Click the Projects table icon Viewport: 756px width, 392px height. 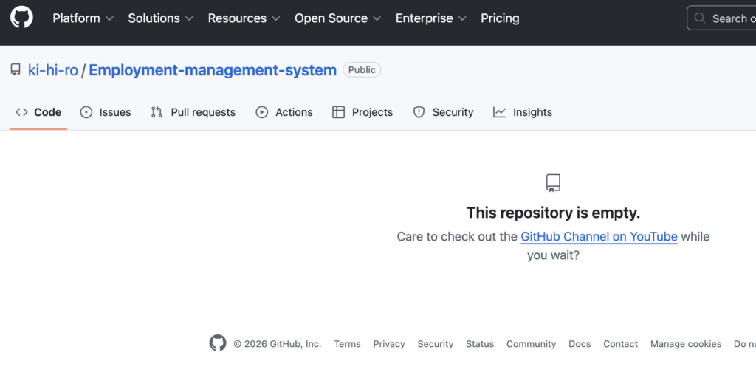tap(339, 112)
